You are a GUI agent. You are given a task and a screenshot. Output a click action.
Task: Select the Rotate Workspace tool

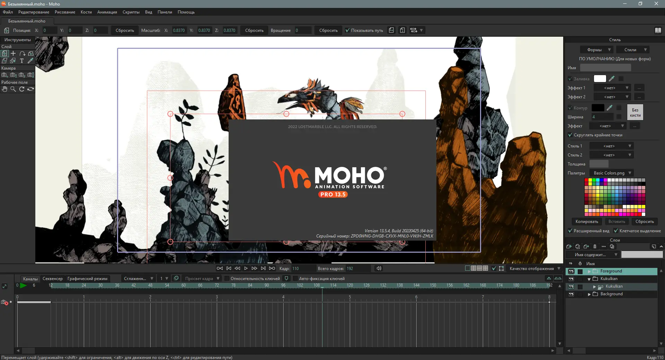[x=22, y=89]
